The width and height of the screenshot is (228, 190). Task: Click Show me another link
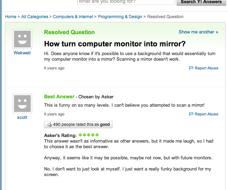coord(198,32)
